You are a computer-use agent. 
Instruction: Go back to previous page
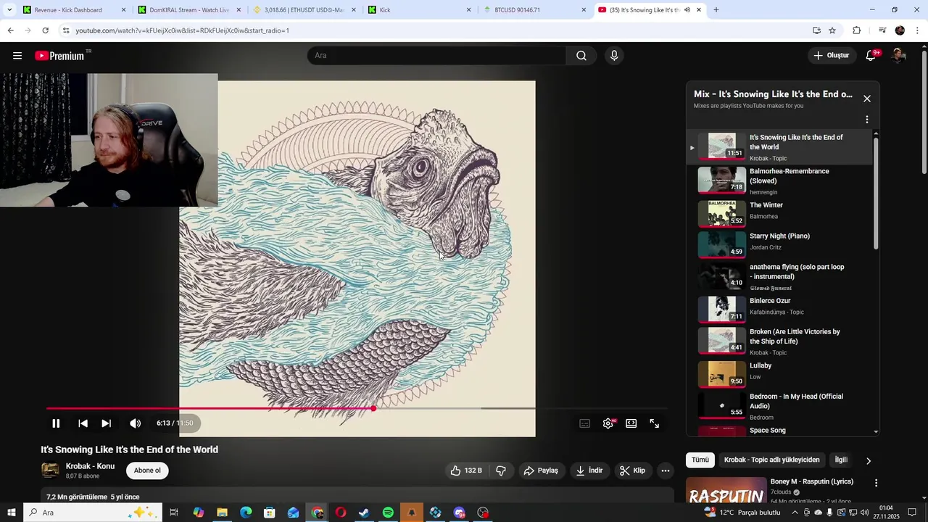(10, 30)
